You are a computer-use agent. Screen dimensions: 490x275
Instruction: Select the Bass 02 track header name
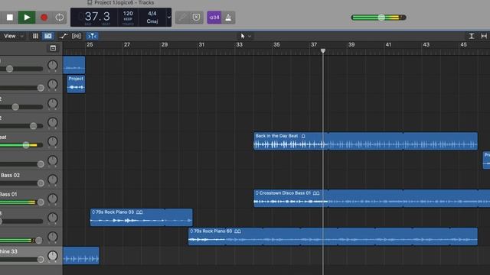coord(10,175)
